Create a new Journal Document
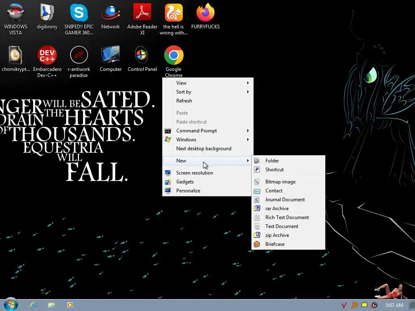Image resolution: width=415 pixels, height=311 pixels. pos(288,200)
